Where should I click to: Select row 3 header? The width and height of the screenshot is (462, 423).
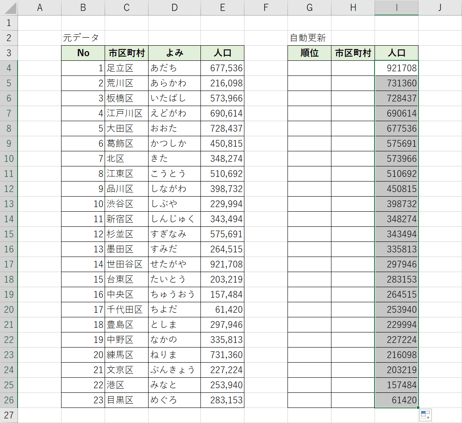9,53
